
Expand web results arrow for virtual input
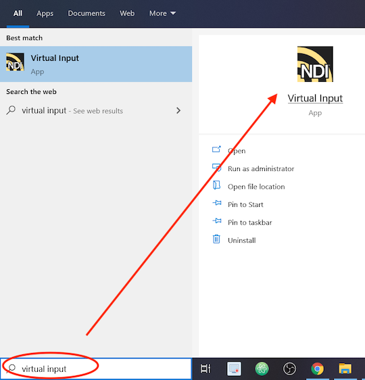(x=178, y=110)
